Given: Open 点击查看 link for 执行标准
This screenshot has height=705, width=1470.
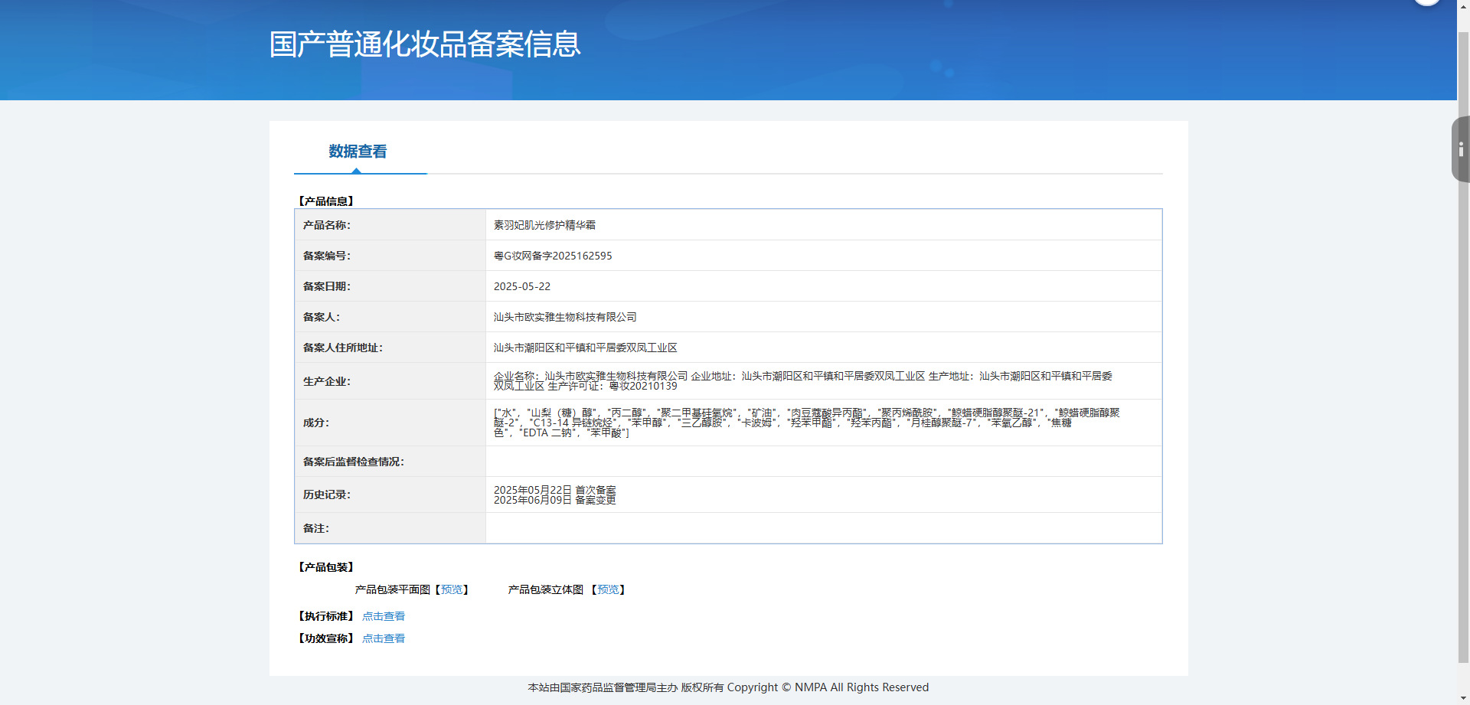Looking at the screenshot, I should pos(384,616).
